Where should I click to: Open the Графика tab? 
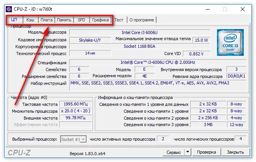coord(100,20)
